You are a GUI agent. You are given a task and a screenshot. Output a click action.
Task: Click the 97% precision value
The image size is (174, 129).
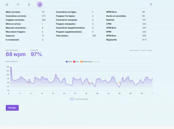pos(36,54)
